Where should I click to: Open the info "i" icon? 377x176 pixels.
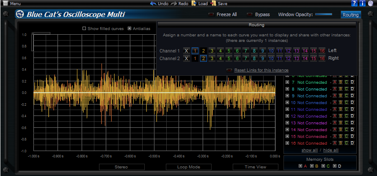click(362, 3)
